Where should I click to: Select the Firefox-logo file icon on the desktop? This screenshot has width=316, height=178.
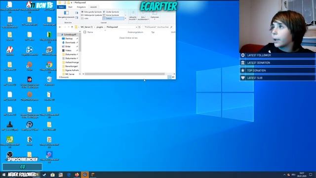[x=30, y=80]
